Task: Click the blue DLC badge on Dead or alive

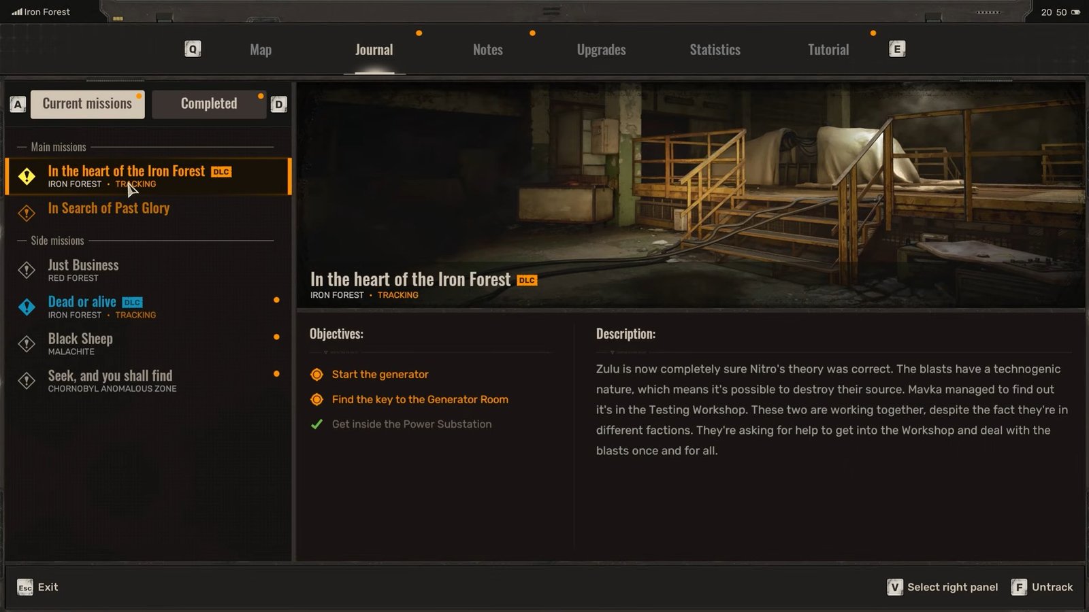Action: pos(132,302)
